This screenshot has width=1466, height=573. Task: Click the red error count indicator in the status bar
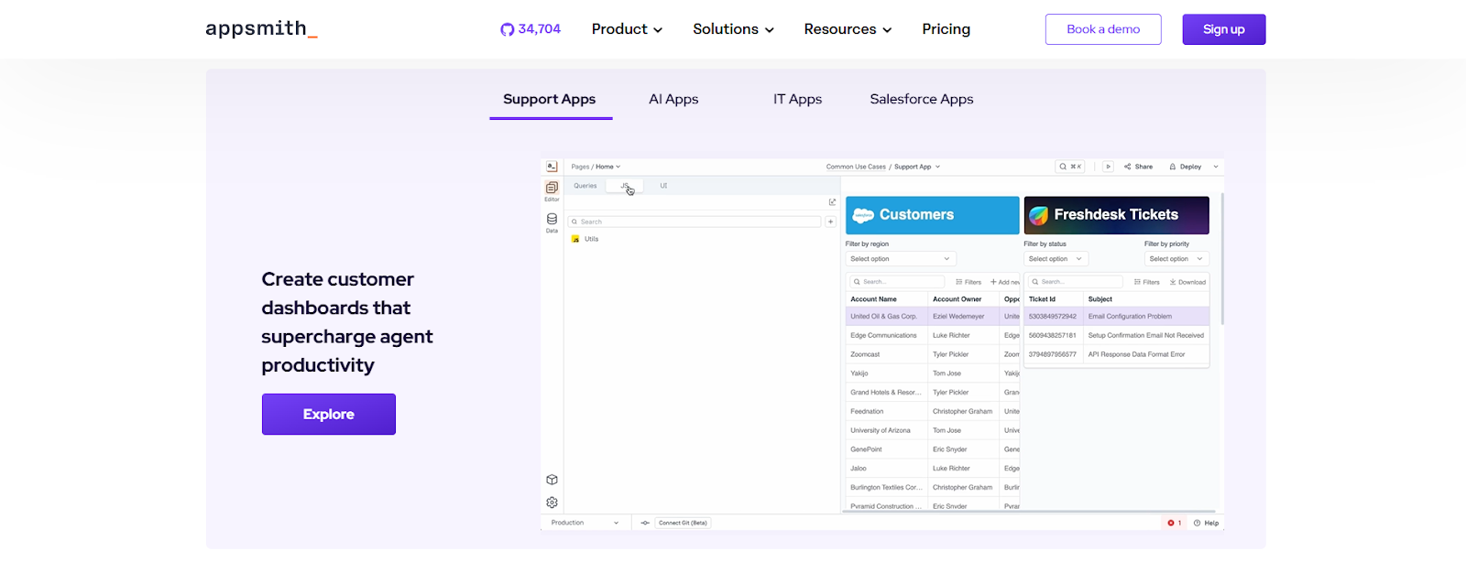point(1174,523)
